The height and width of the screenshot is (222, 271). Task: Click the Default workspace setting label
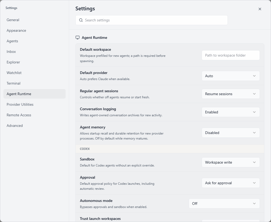point(95,49)
